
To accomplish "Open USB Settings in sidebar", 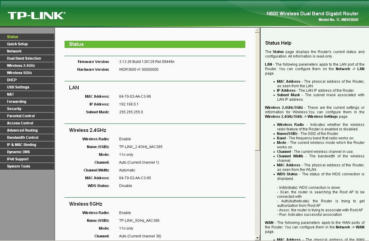I will (18, 87).
